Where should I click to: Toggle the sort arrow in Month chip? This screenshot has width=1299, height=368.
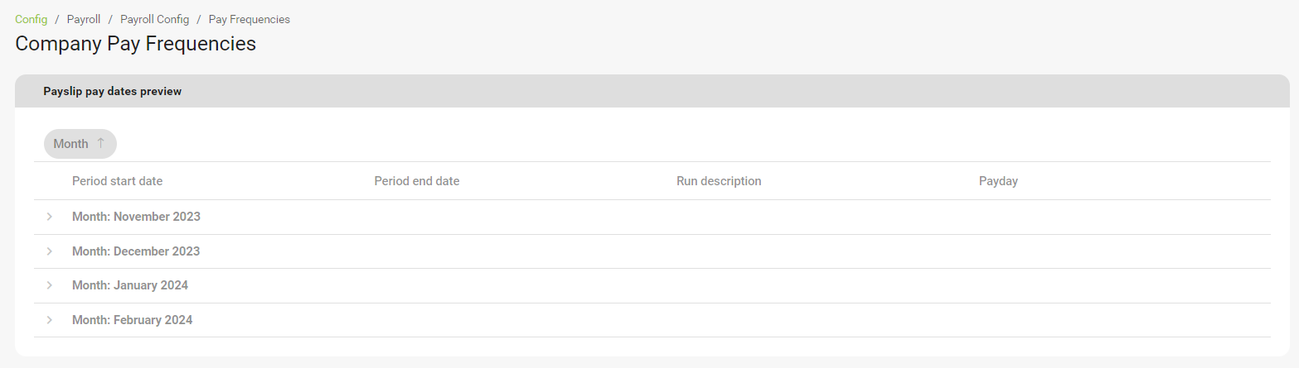(101, 143)
